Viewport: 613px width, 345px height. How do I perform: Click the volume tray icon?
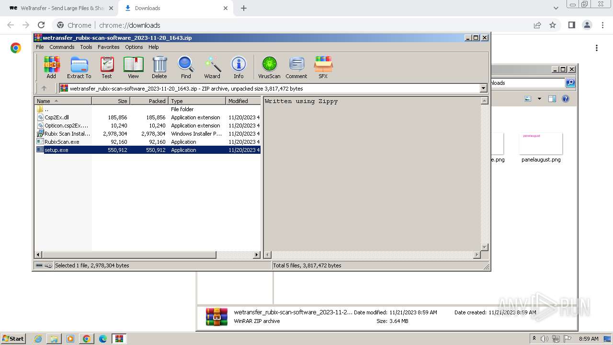[544, 339]
